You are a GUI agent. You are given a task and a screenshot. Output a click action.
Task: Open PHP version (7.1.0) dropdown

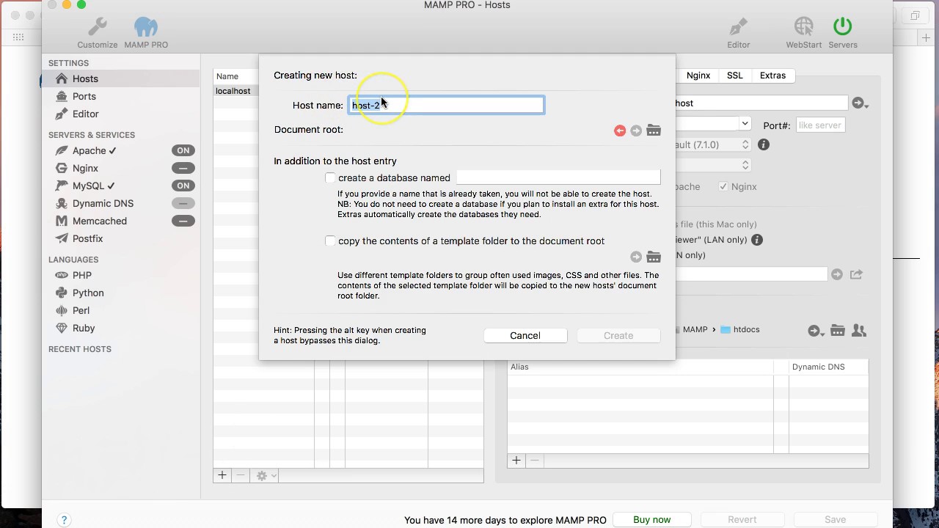pos(745,144)
